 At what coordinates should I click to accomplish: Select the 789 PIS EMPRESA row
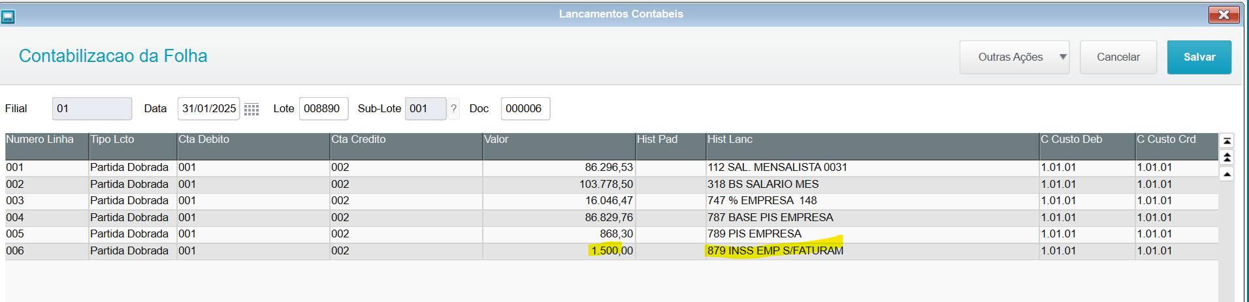coord(754,234)
